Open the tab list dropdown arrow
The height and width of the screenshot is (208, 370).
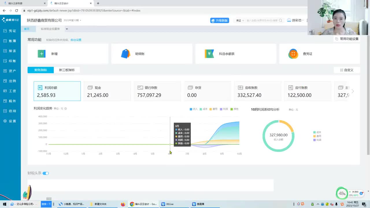(x=67, y=29)
